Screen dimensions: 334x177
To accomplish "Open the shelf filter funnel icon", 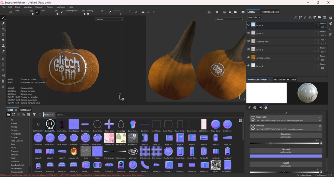I will 34,115.
